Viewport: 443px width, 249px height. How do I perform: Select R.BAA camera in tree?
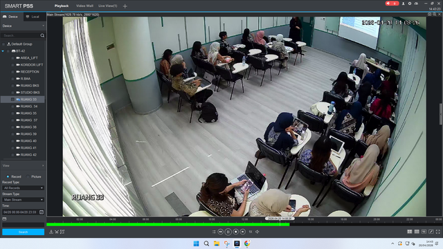[26, 79]
